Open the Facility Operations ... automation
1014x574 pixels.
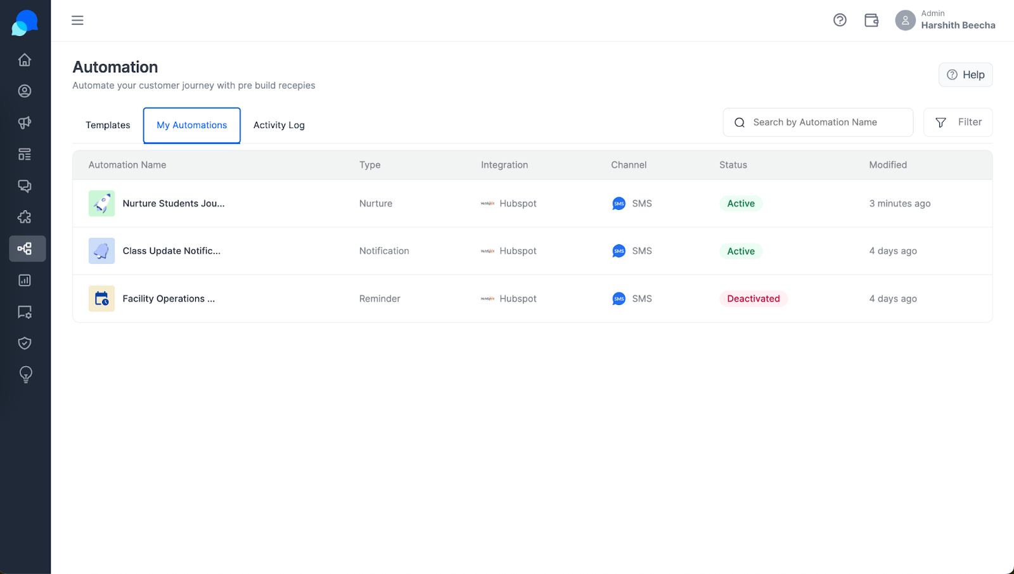coord(169,299)
